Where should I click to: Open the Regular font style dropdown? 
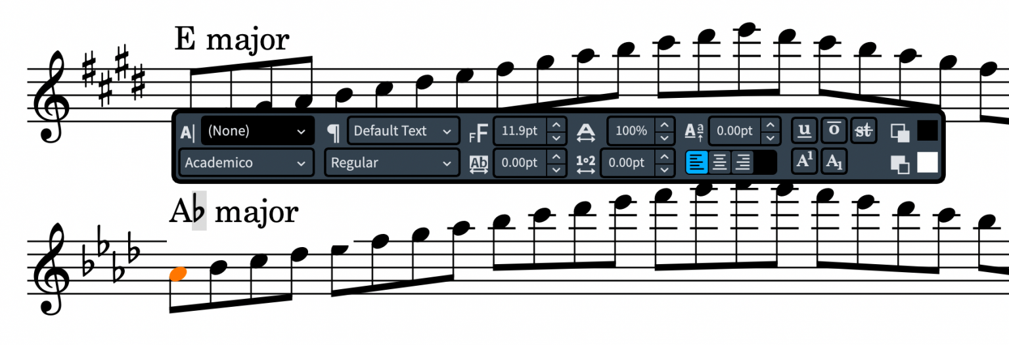392,162
